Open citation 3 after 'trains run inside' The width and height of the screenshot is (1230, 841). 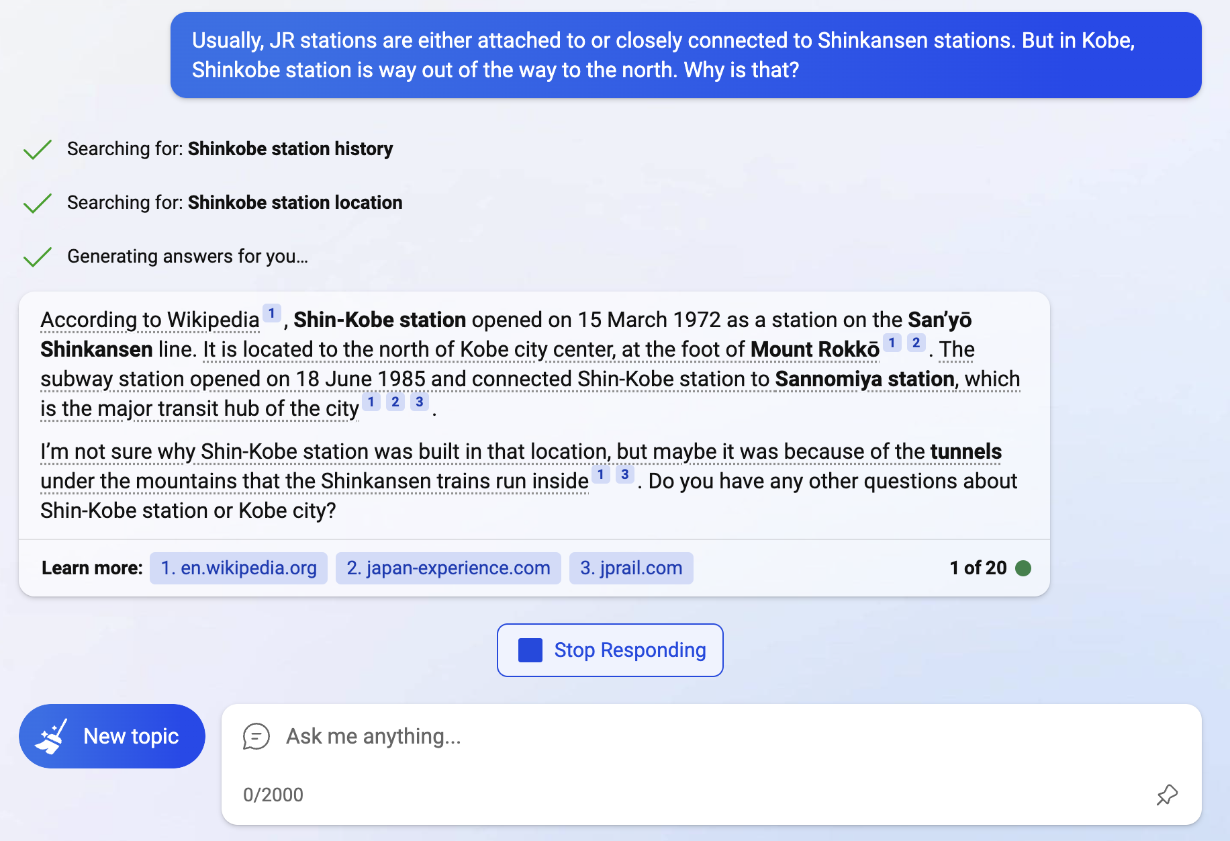[624, 474]
